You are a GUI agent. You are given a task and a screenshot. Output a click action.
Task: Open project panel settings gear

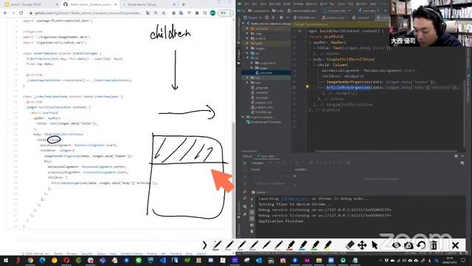pyautogui.click(x=281, y=18)
